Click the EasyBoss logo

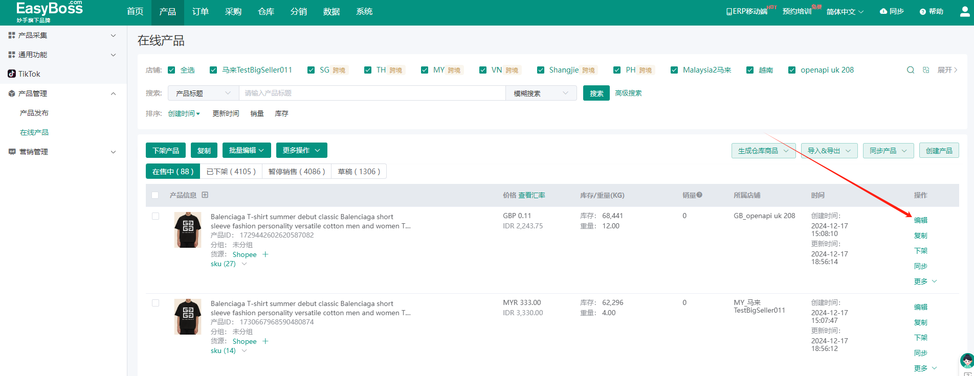pos(49,12)
